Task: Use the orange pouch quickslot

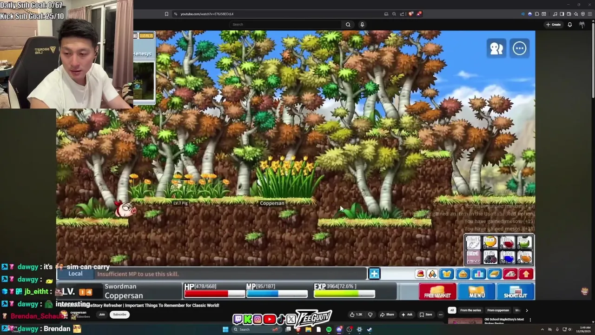Action: (x=524, y=257)
